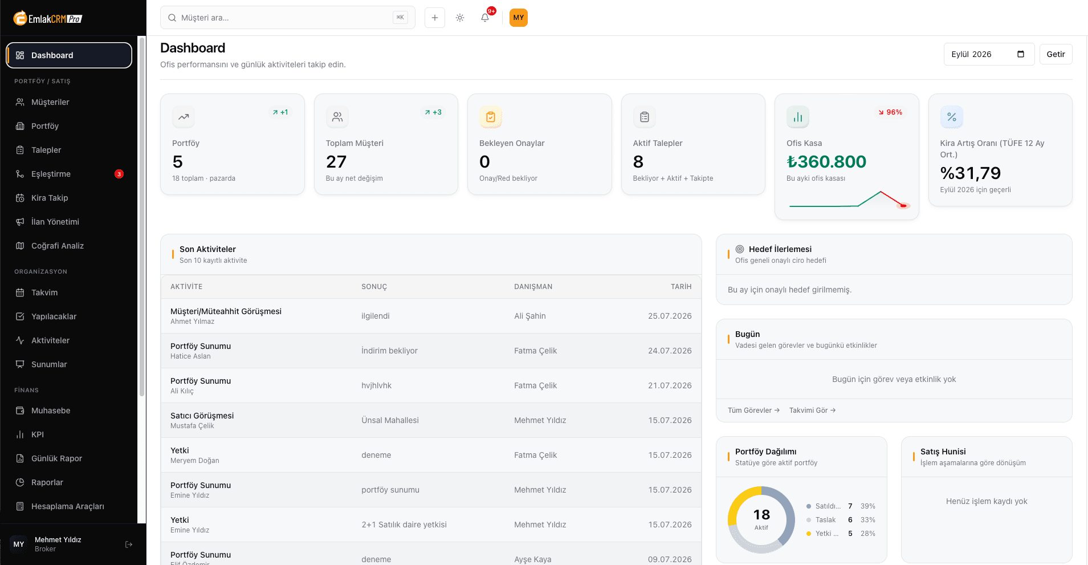1088x565 pixels.
Task: Click the Kira Artış Oranı percent icon
Action: click(x=952, y=117)
